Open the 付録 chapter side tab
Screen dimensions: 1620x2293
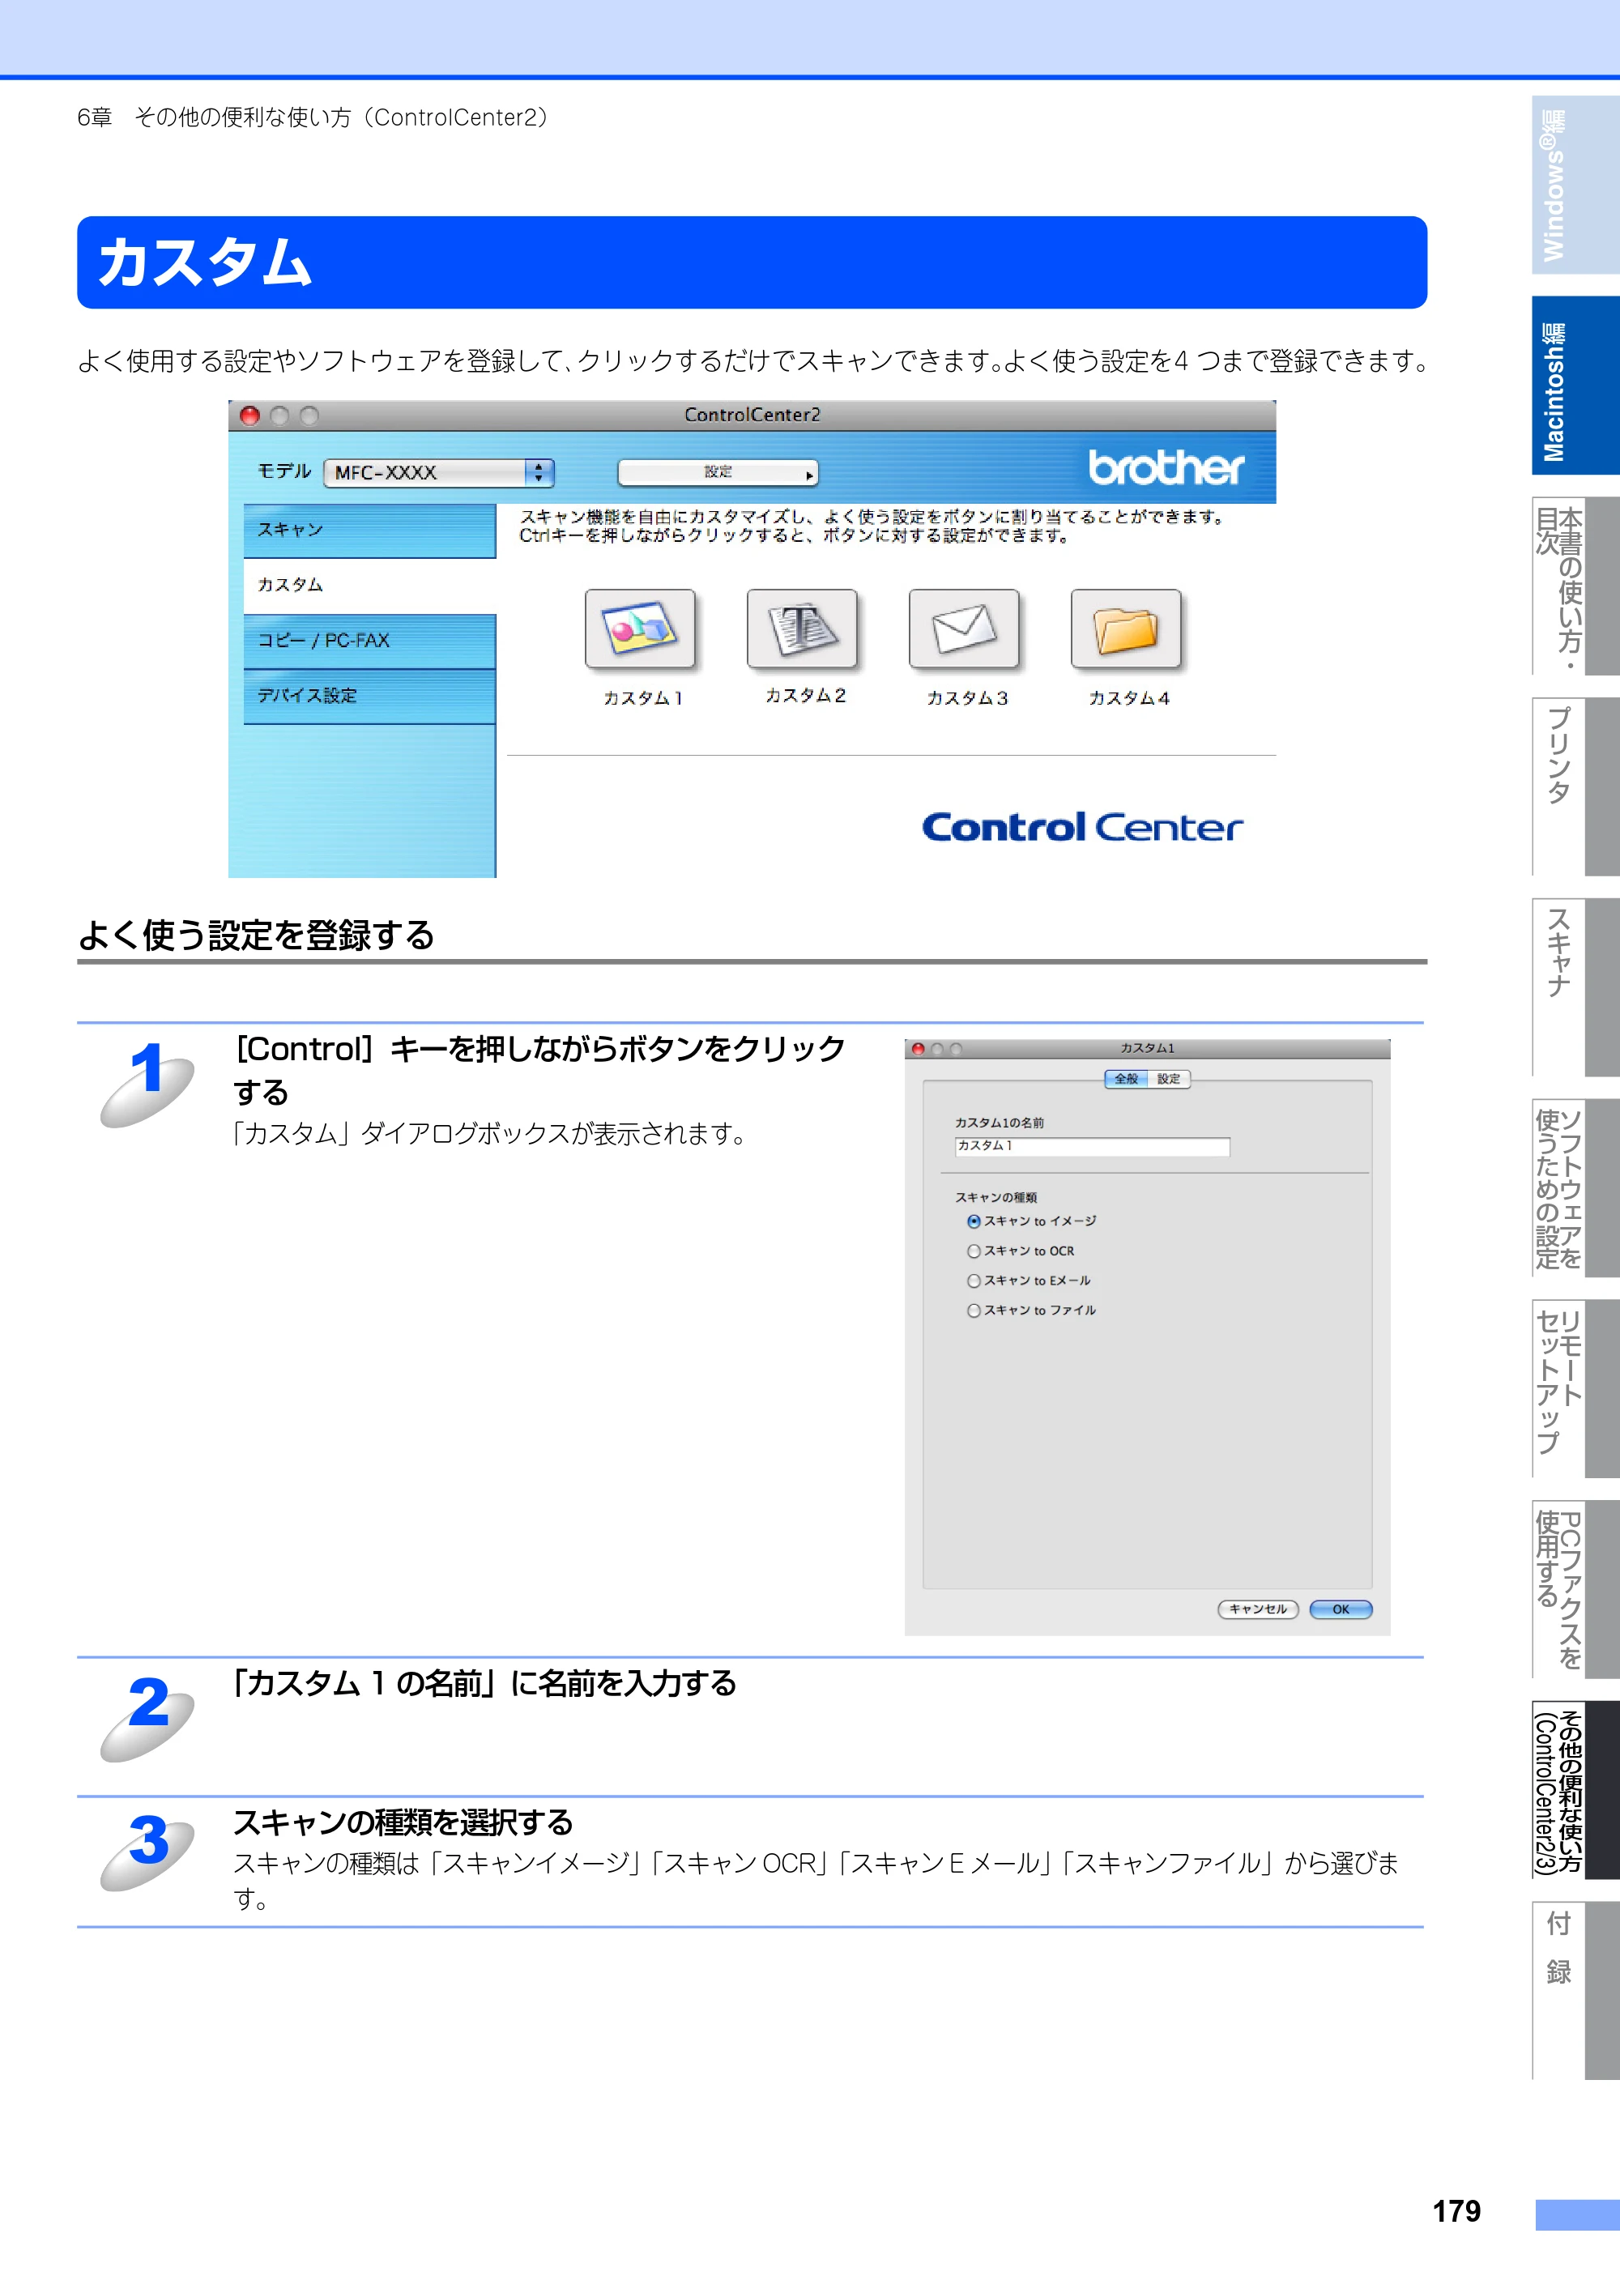1576,1990
